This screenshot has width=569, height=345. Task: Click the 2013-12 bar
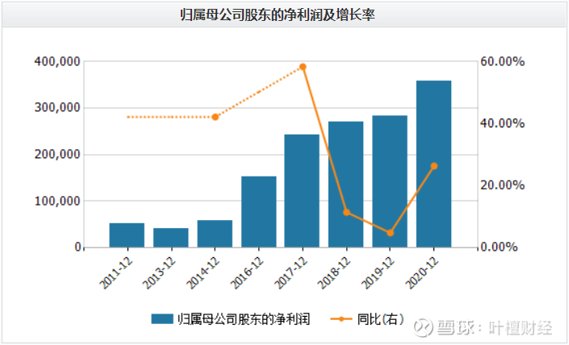pos(171,238)
